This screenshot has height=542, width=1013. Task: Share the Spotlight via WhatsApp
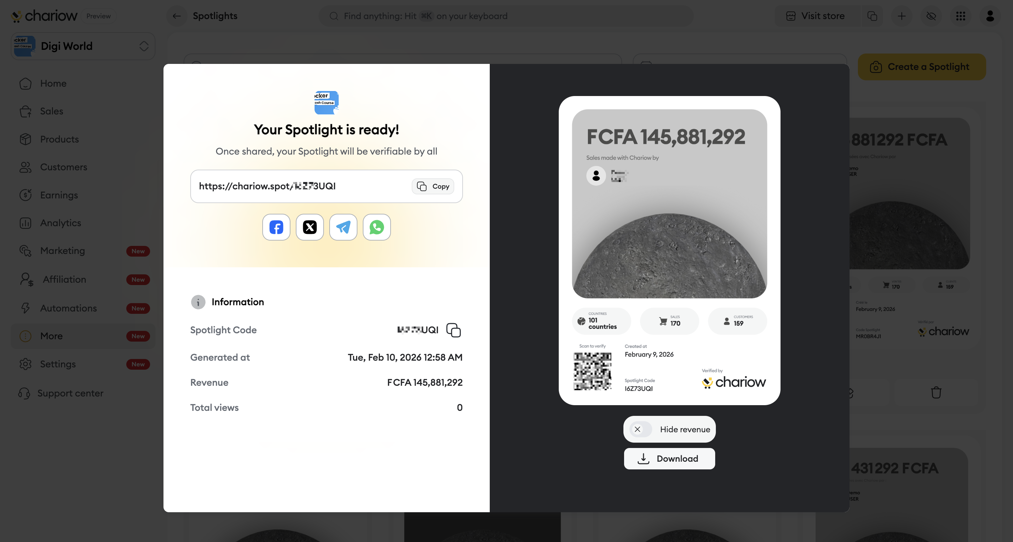pos(376,227)
